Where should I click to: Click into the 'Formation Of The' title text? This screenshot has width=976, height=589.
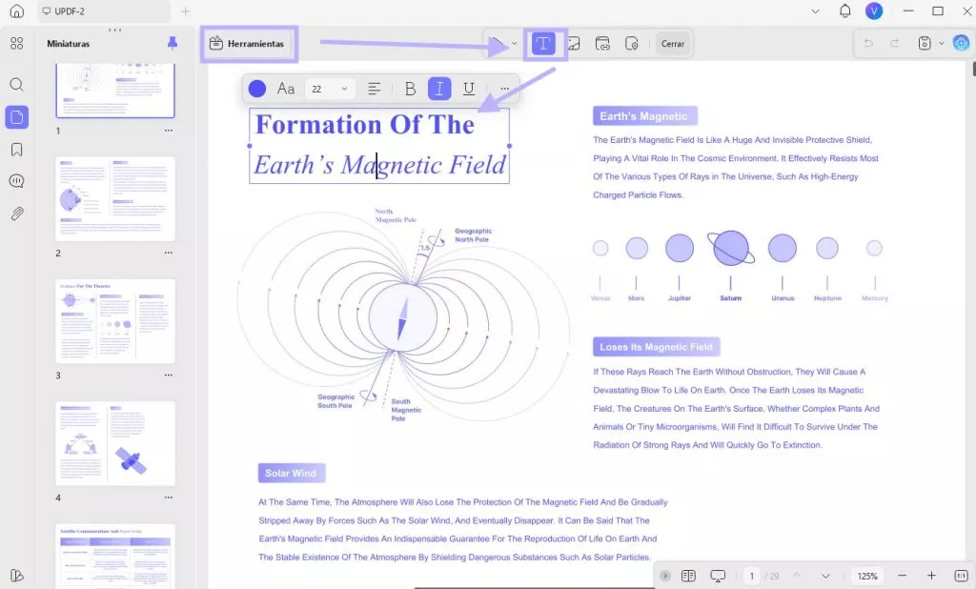pos(365,125)
